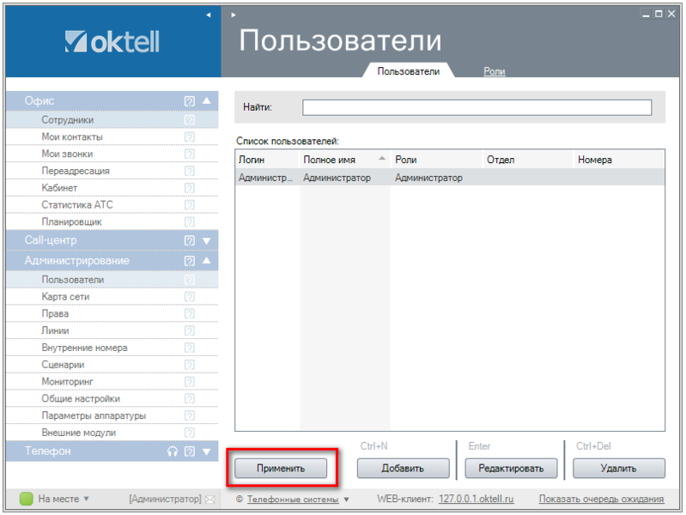Open Общие настройки in Администрирование

pyautogui.click(x=81, y=399)
